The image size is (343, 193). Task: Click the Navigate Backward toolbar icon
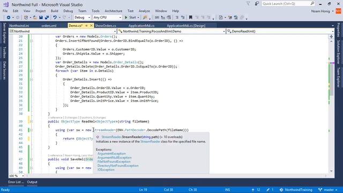9,17
